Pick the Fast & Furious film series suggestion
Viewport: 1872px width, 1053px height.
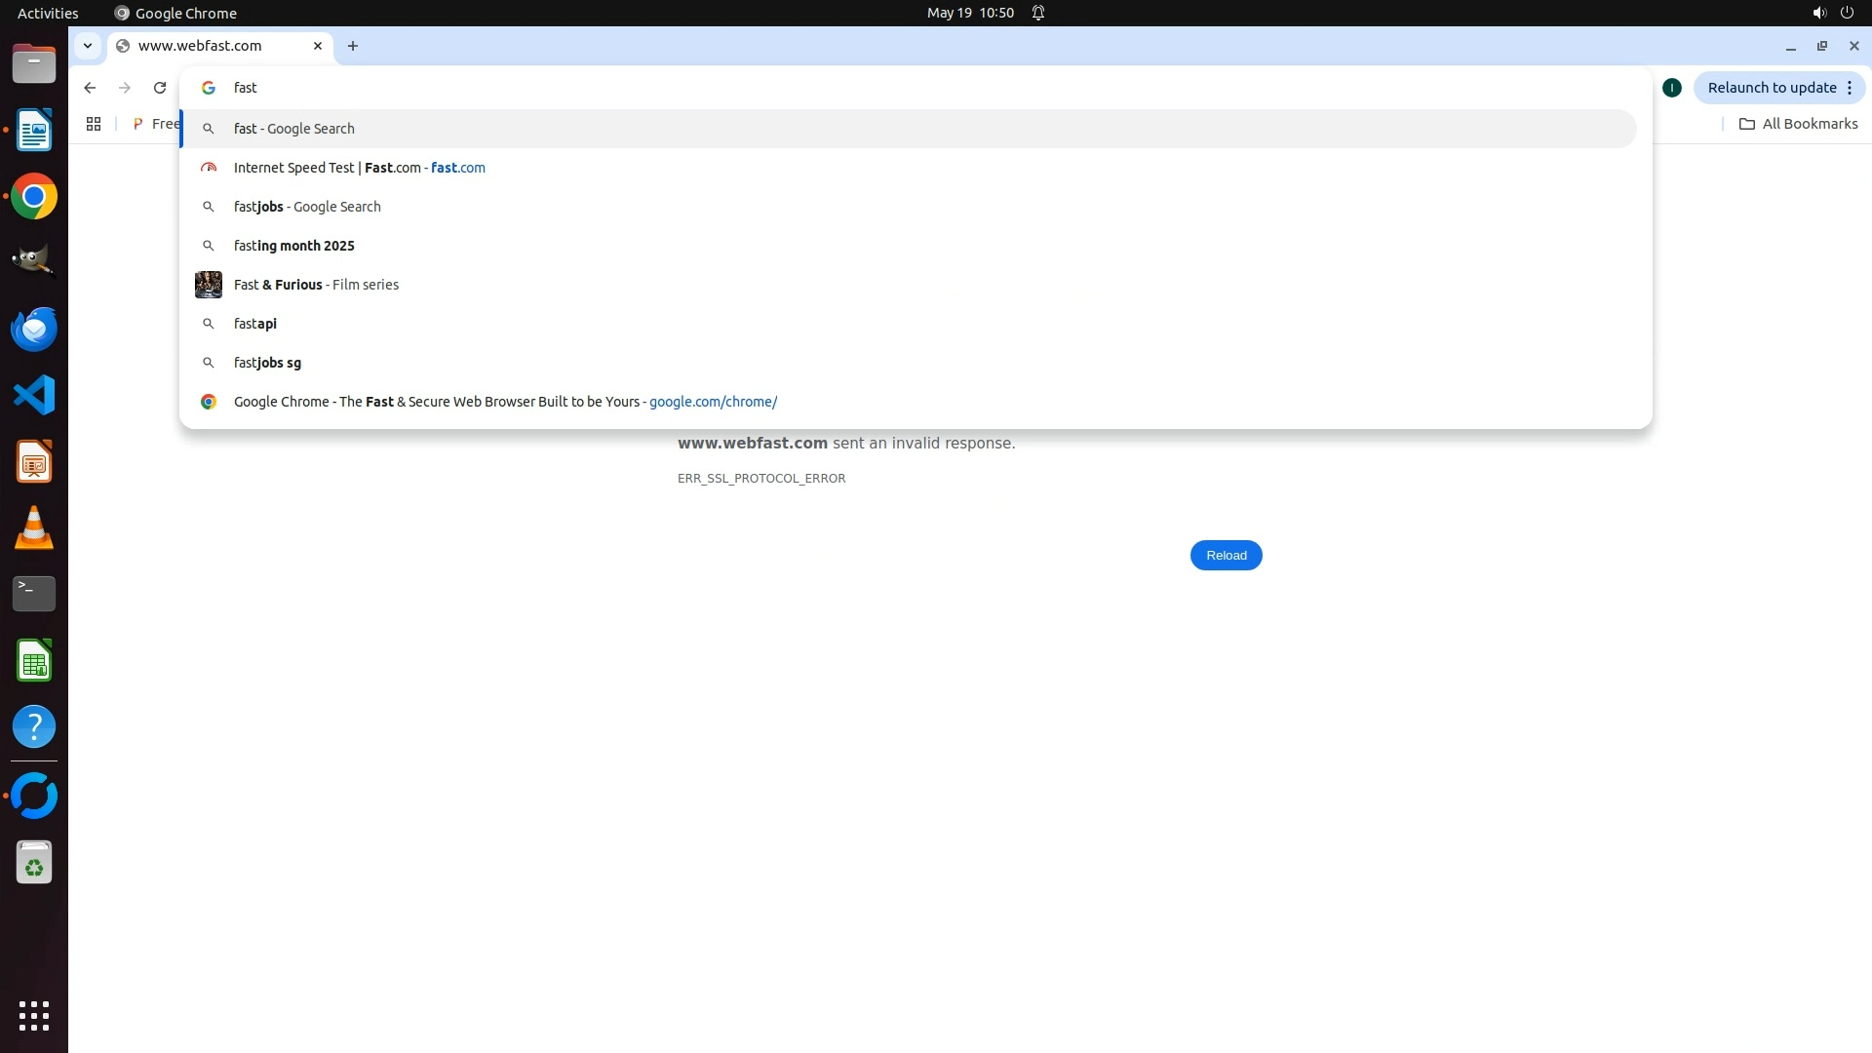tap(316, 285)
